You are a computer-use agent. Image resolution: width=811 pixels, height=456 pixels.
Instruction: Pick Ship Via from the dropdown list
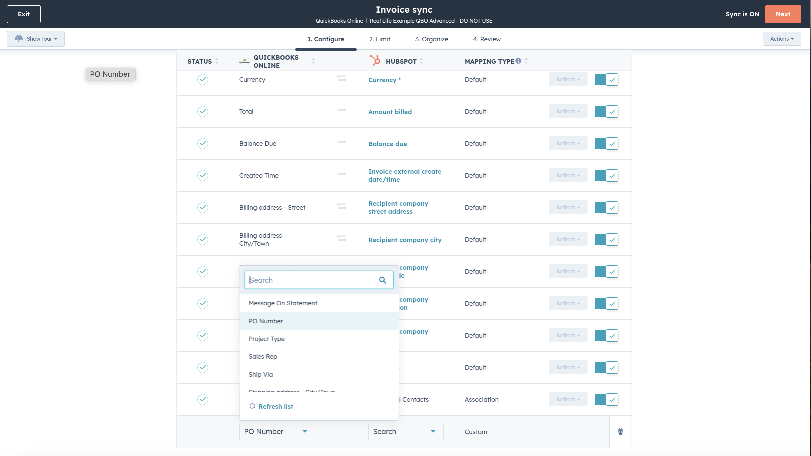[319, 374]
